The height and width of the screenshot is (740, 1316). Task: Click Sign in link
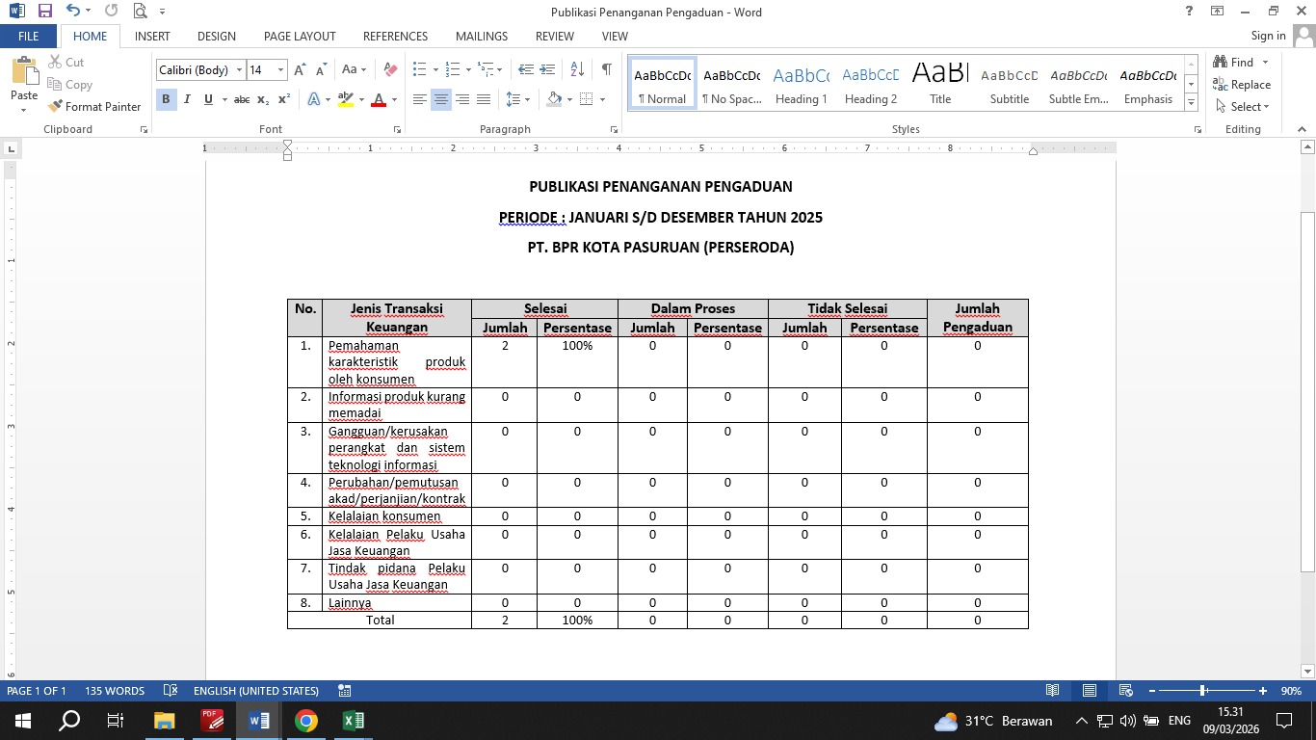(x=1268, y=36)
